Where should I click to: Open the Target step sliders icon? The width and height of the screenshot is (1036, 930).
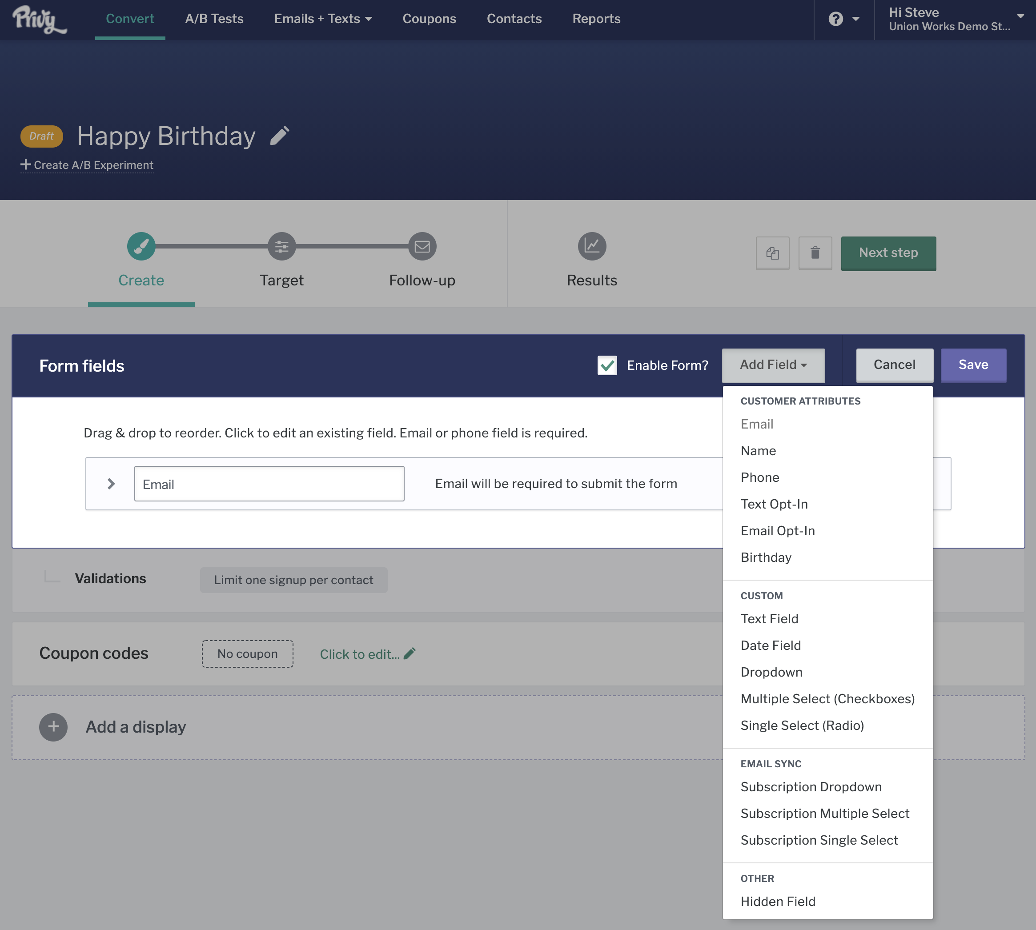pyautogui.click(x=281, y=246)
